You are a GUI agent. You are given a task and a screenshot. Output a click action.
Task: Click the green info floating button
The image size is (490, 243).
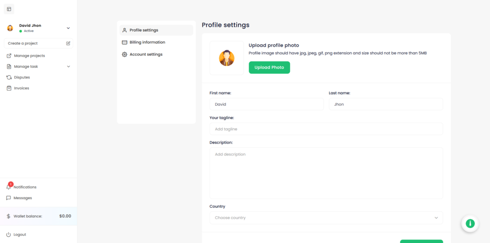470,223
